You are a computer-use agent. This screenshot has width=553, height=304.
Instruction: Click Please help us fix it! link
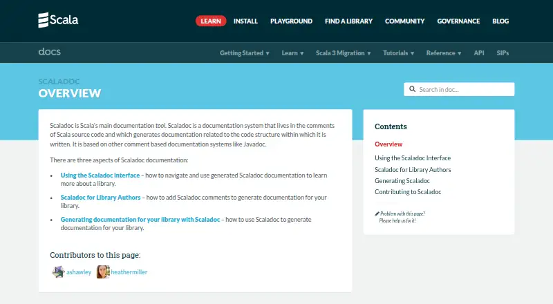[397, 221]
